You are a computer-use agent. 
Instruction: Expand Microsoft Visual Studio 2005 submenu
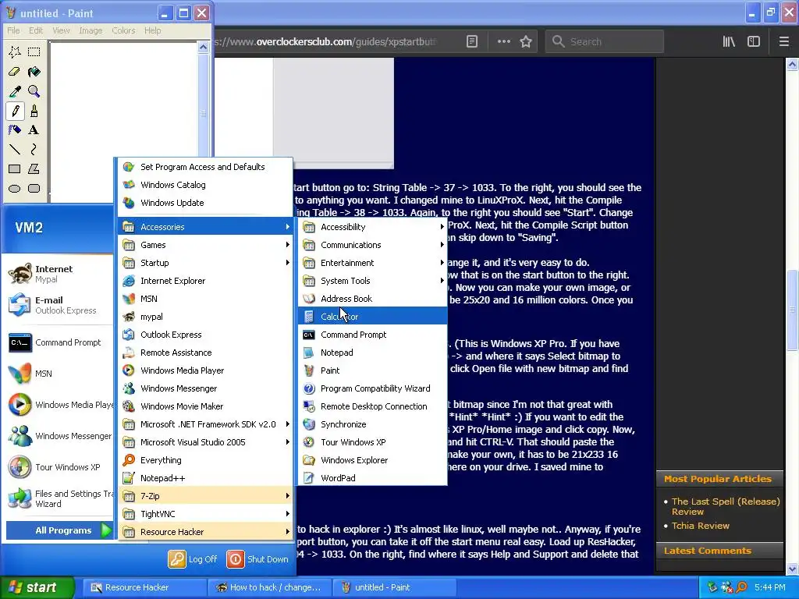[206, 442]
